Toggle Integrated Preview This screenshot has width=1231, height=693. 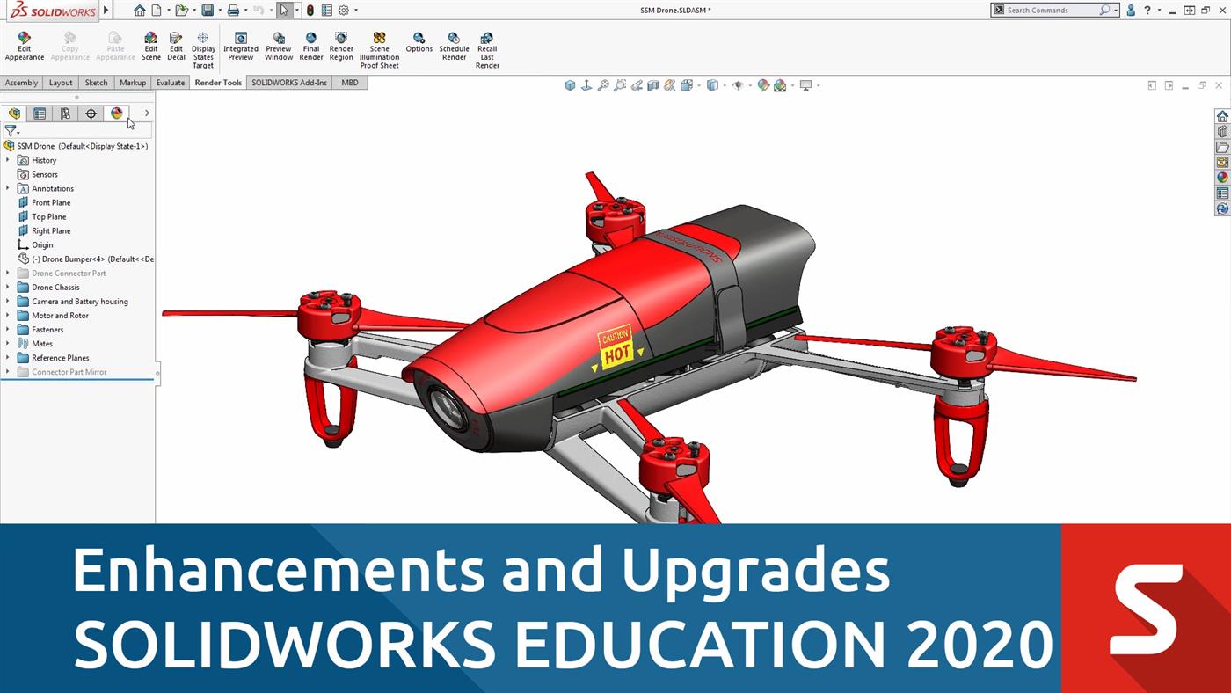[241, 46]
